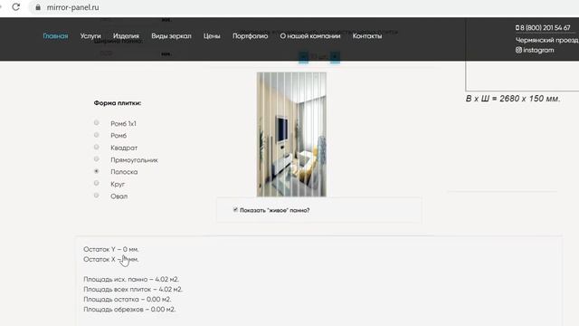Click the Остаток Y – 0 мм text

(x=111, y=249)
